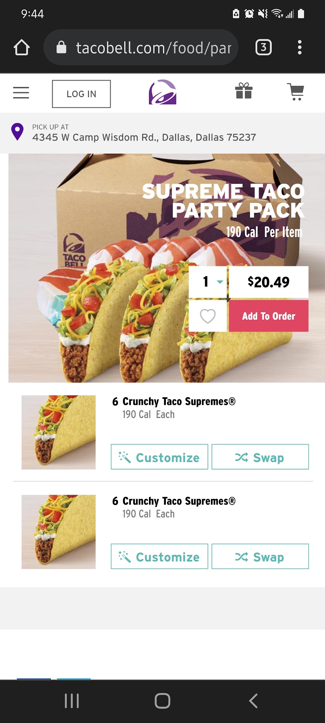
Task: Tap the Taco Bell logo
Action: pyautogui.click(x=162, y=92)
